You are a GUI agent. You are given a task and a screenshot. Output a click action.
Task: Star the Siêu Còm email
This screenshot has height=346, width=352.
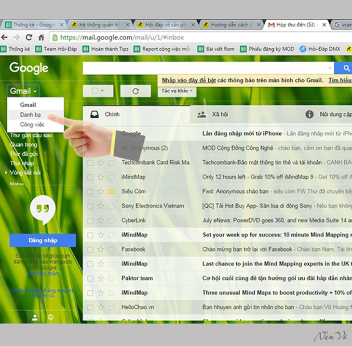tap(101, 192)
